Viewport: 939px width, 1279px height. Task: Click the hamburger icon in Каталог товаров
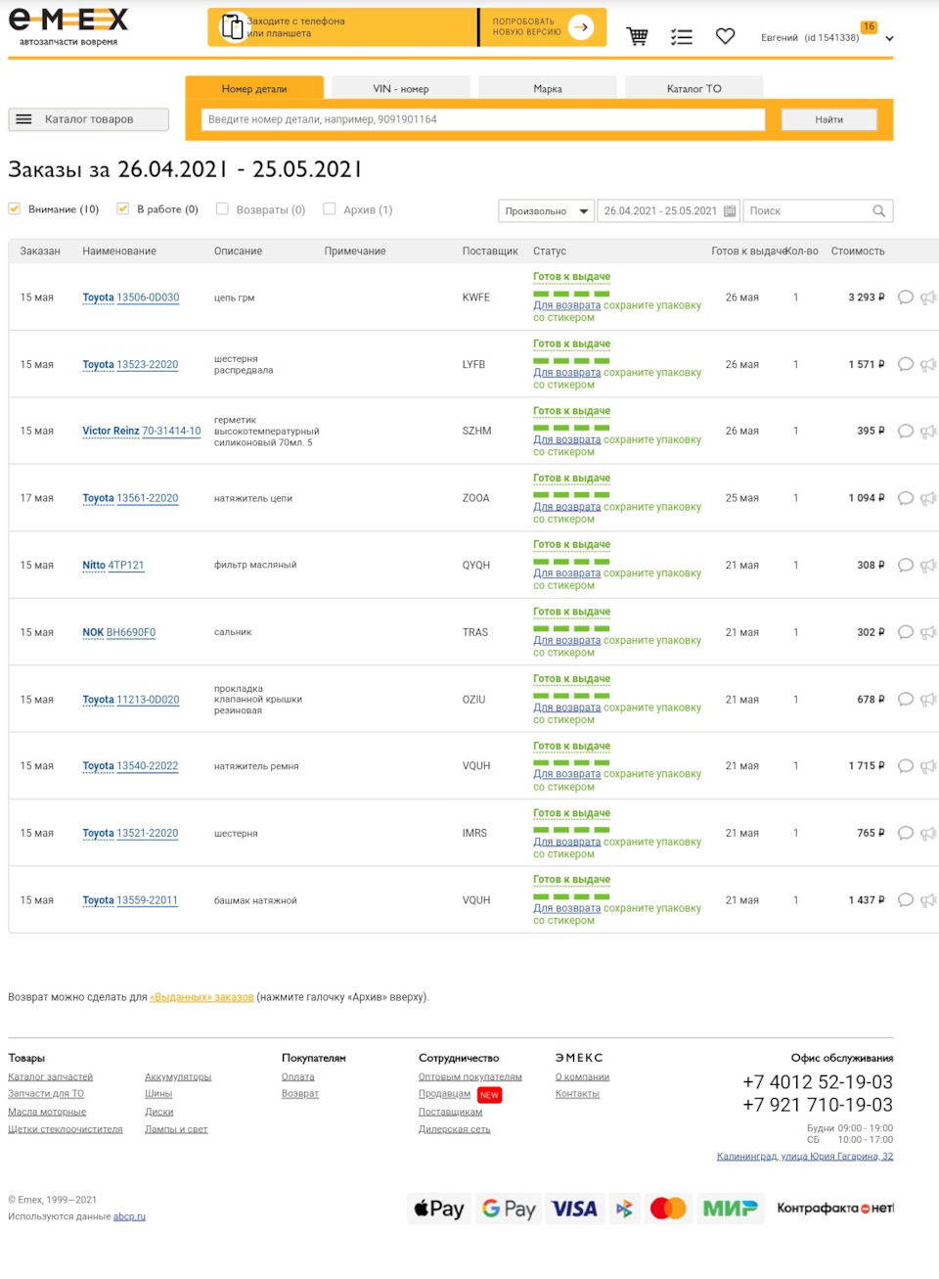coord(24,119)
